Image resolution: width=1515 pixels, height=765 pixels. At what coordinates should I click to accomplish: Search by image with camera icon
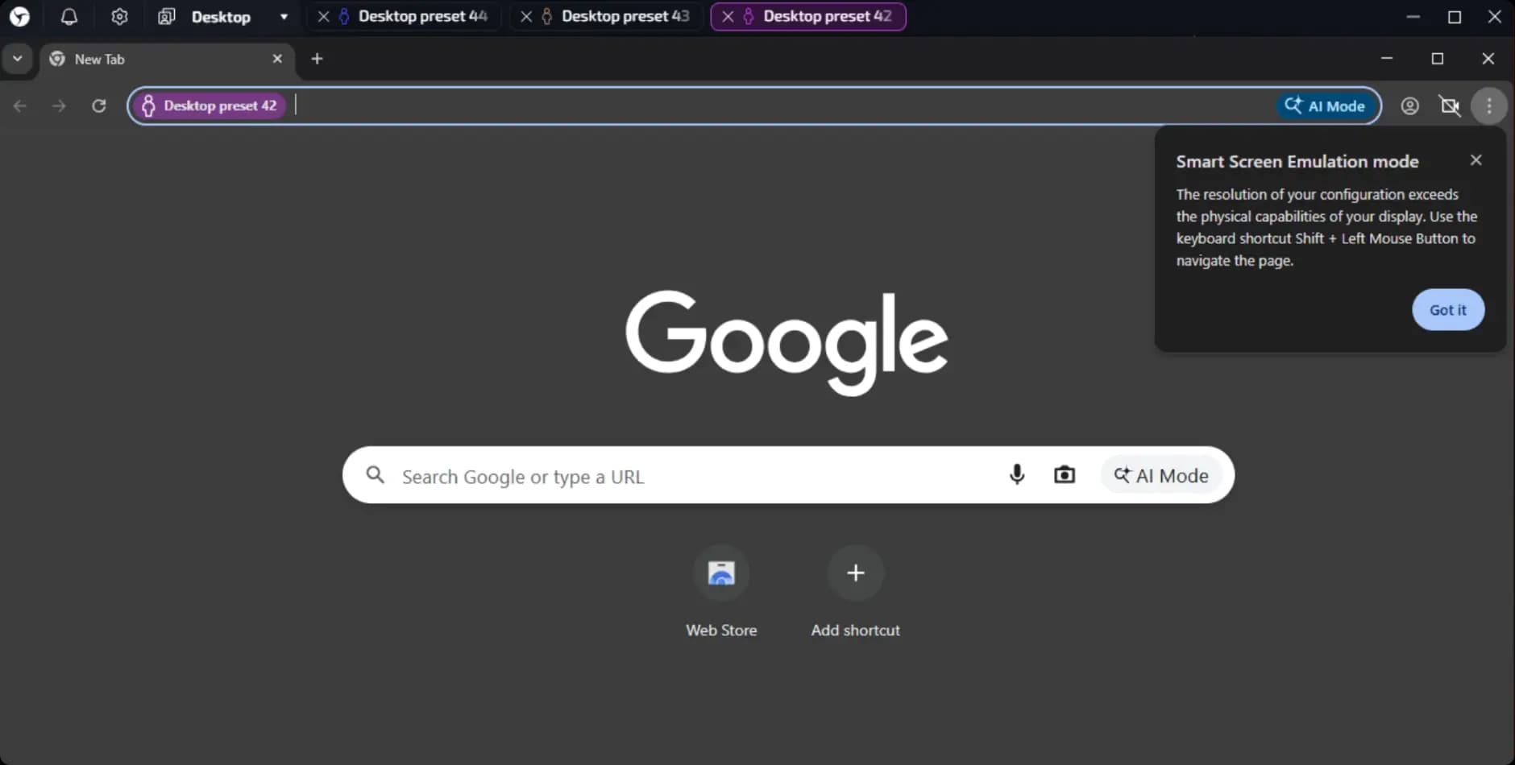coord(1065,475)
